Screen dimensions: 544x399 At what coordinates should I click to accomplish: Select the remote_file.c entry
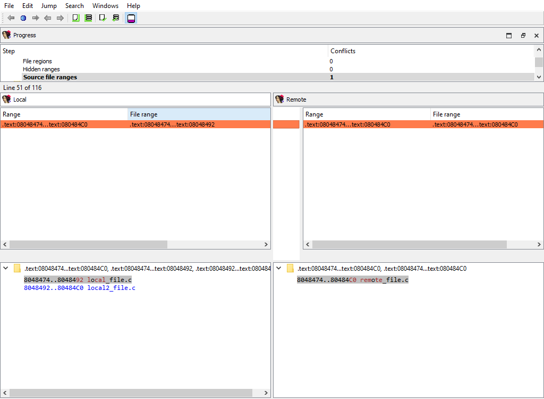[352, 279]
